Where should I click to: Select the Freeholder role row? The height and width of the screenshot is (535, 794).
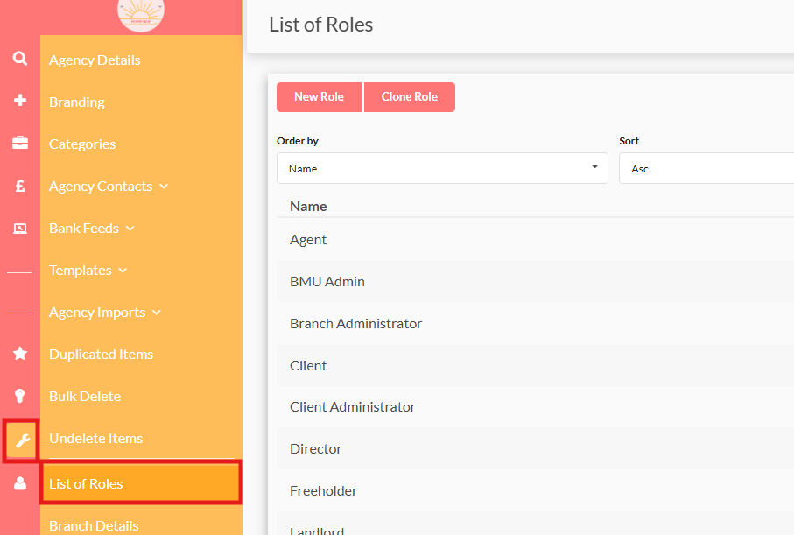click(x=535, y=491)
